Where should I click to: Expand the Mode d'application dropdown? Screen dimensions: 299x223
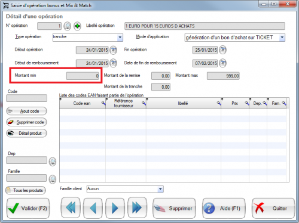coord(282,38)
